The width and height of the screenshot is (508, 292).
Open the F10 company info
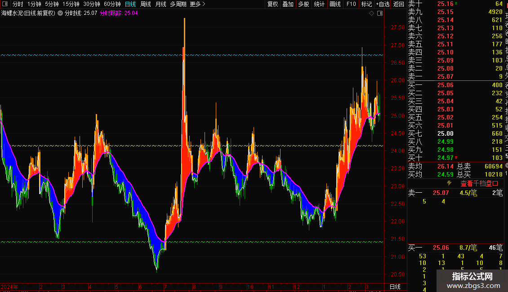(x=351, y=4)
